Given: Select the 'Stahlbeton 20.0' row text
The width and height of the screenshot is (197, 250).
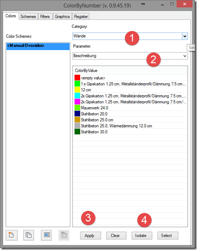Looking at the screenshot, I should pyautogui.click(x=94, y=114).
